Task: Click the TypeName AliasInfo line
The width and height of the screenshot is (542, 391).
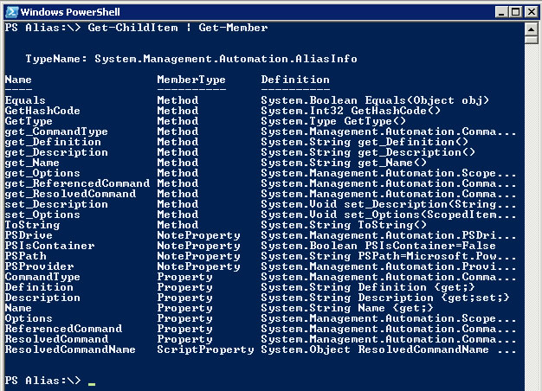Action: (x=191, y=59)
